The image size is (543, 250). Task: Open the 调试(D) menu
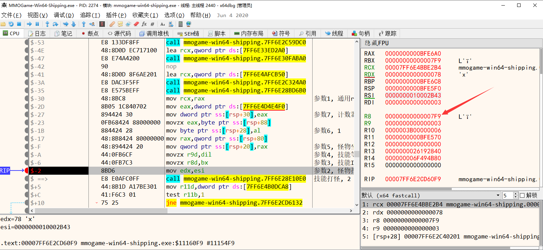tap(64, 15)
